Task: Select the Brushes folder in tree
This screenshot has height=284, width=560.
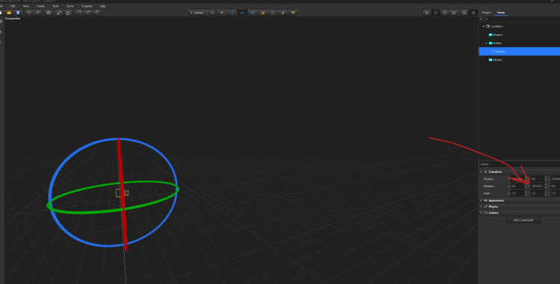Action: coord(496,35)
